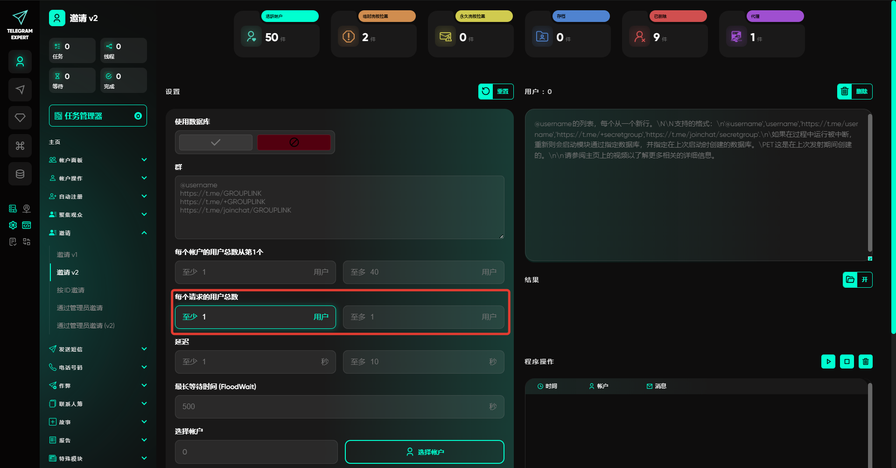Select 通过管理员邀请 submenu item
This screenshot has height=468, width=896.
click(80, 308)
